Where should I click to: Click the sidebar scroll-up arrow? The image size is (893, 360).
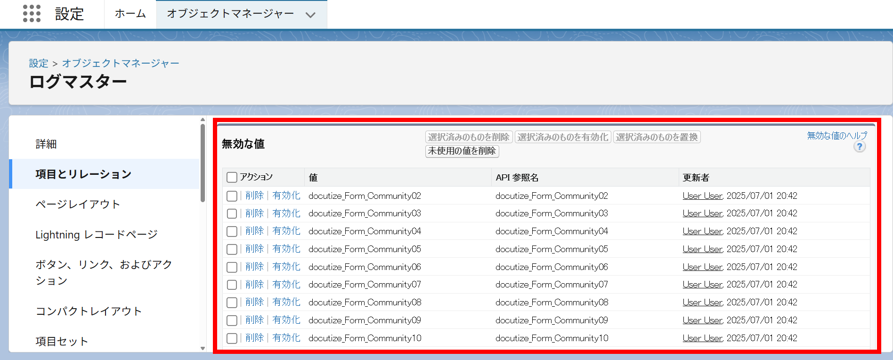(x=203, y=120)
